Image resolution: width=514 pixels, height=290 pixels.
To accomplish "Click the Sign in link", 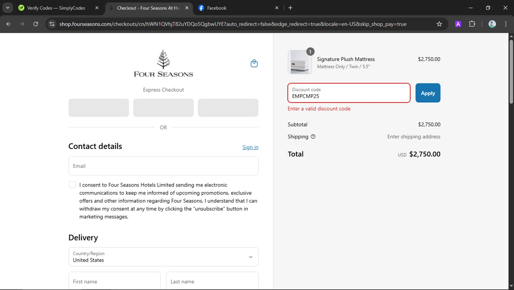I will tap(250, 147).
